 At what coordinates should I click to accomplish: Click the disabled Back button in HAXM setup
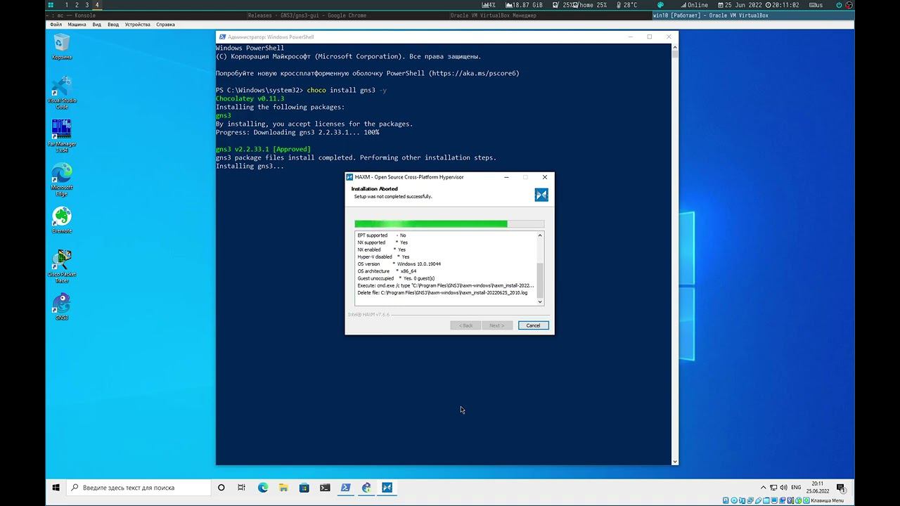point(466,325)
